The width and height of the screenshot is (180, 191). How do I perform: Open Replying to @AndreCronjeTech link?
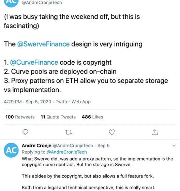tap(54, 152)
